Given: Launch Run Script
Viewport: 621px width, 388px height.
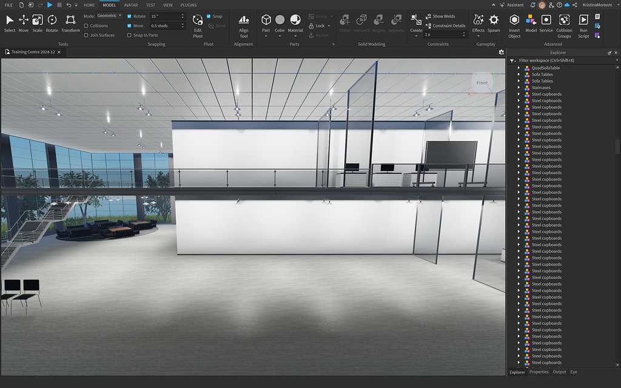Looking at the screenshot, I should [x=584, y=24].
